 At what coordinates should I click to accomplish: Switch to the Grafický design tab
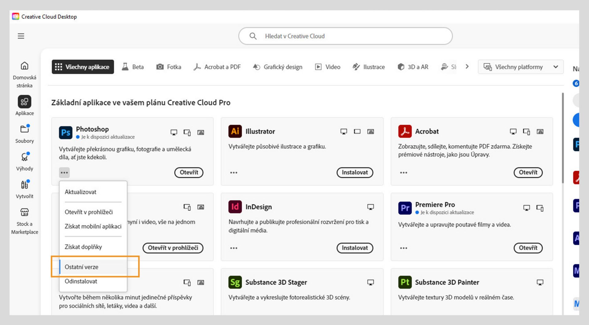click(x=278, y=67)
